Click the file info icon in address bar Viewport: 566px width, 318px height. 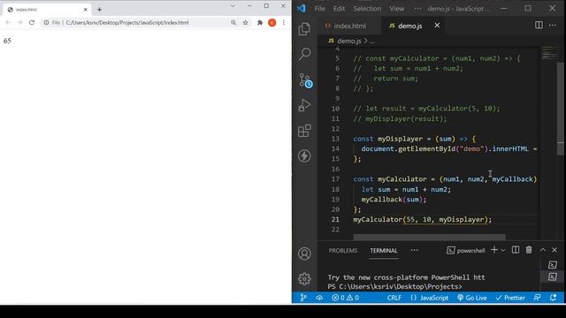pos(47,22)
